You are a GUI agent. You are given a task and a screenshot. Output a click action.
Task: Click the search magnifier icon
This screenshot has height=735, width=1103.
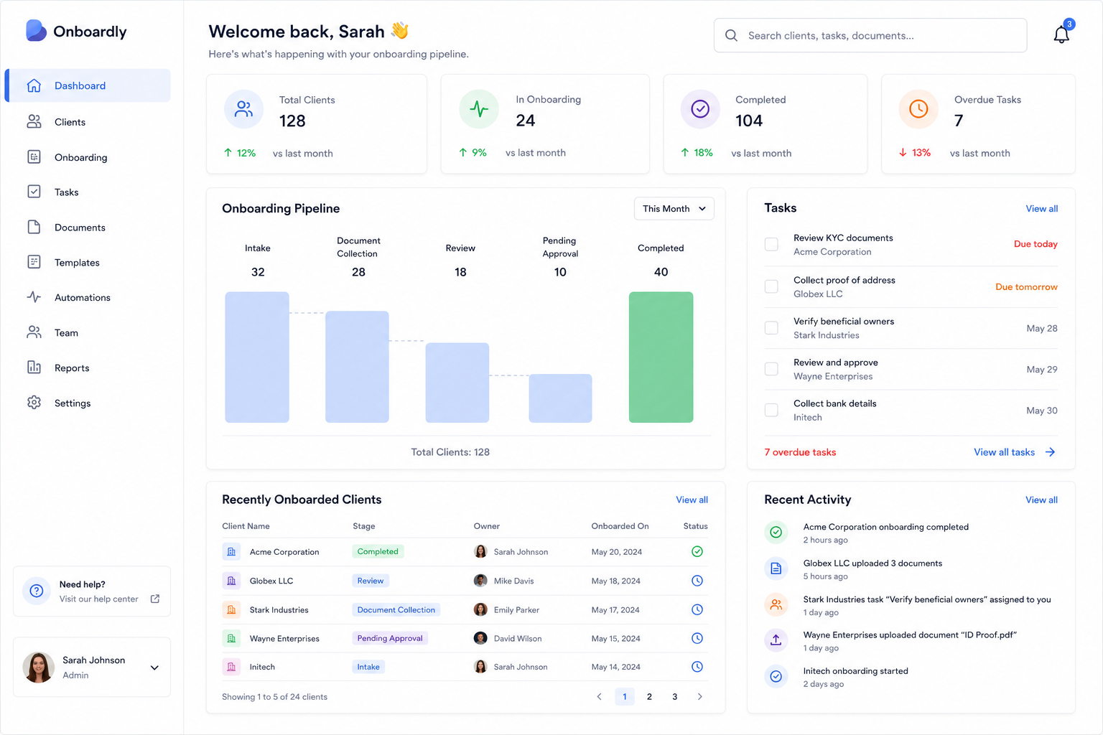[x=731, y=35]
